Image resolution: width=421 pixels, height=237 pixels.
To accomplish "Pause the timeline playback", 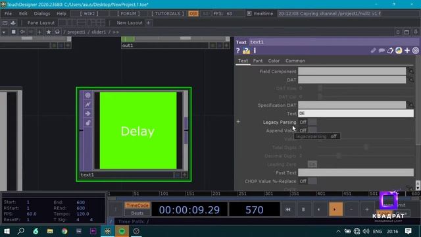I will [x=303, y=209].
